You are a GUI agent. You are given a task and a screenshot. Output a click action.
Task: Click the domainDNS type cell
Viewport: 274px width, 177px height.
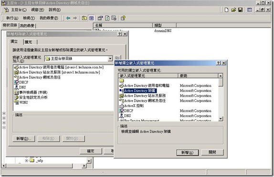[163, 30]
